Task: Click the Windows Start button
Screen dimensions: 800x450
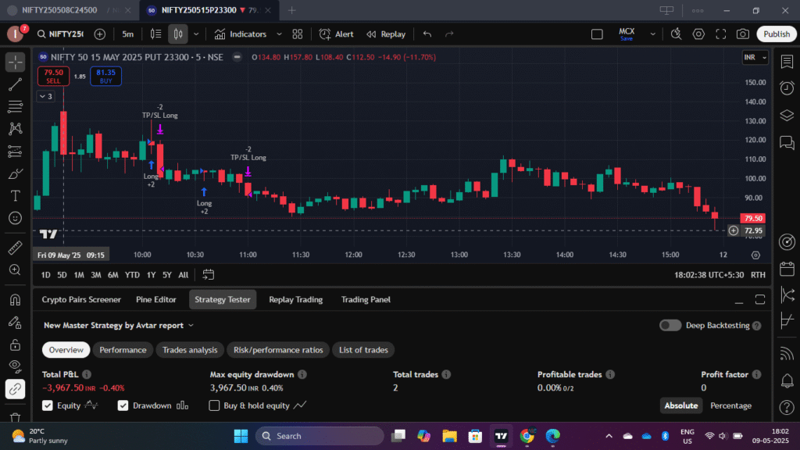Action: click(x=241, y=436)
